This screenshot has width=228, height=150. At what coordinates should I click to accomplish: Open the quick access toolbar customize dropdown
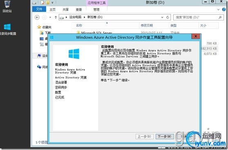coord(52,2)
